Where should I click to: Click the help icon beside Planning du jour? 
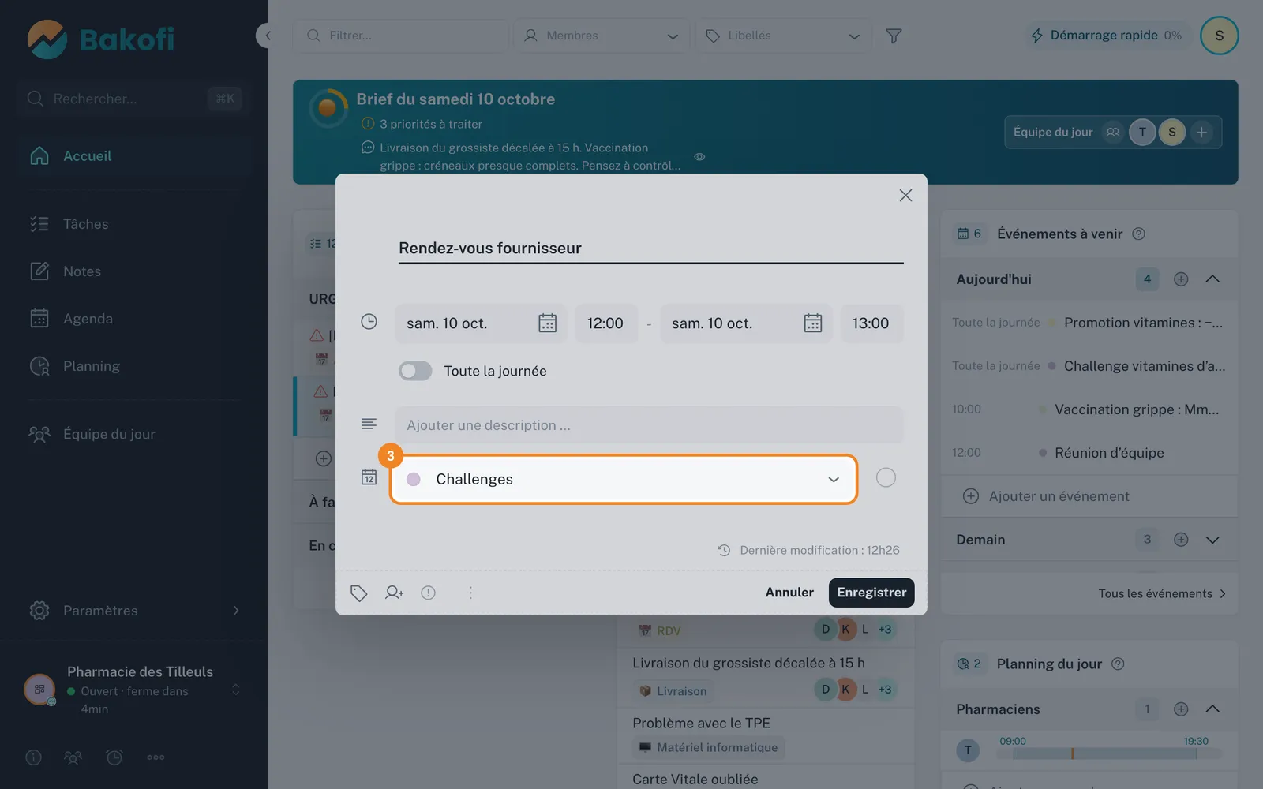coord(1118,664)
